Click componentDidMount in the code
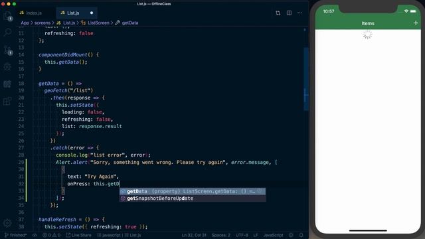Viewport: 425px width, 239px height. pyautogui.click(x=63, y=54)
